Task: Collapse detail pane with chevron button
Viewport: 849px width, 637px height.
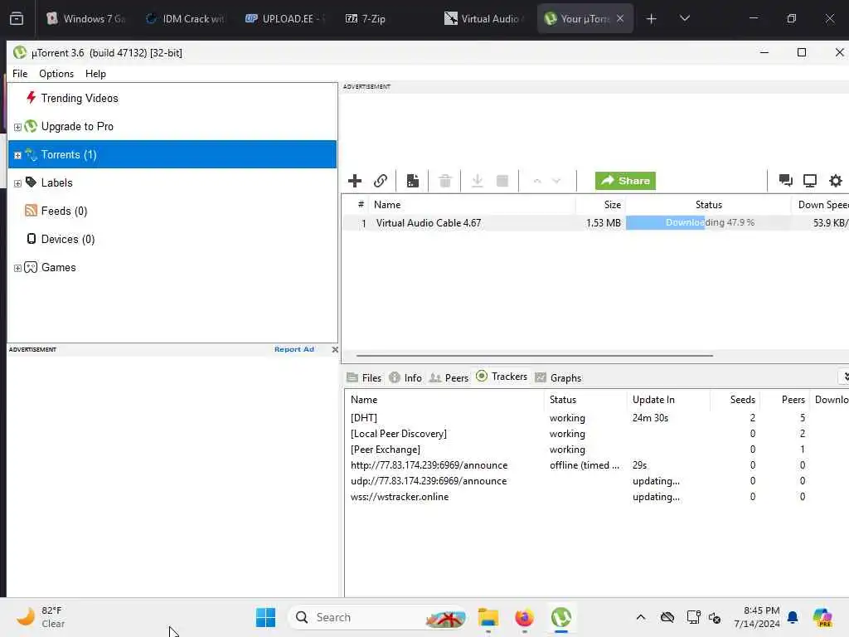Action: pyautogui.click(x=845, y=377)
